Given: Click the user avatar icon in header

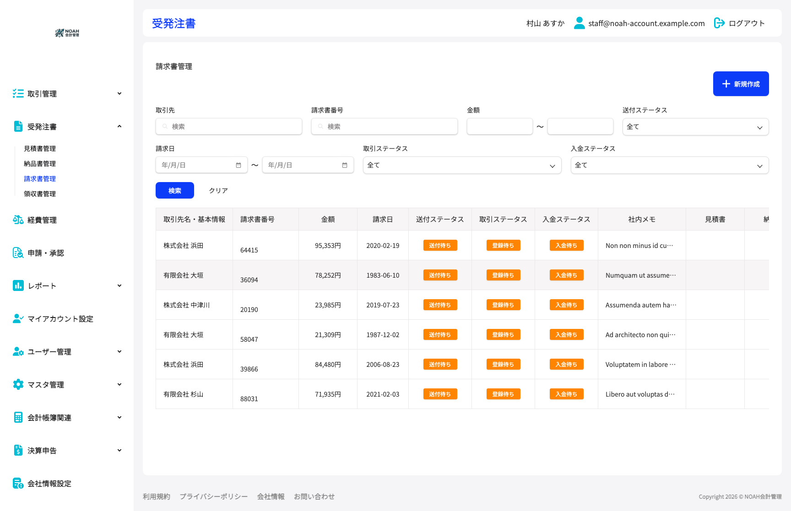Looking at the screenshot, I should coord(580,23).
